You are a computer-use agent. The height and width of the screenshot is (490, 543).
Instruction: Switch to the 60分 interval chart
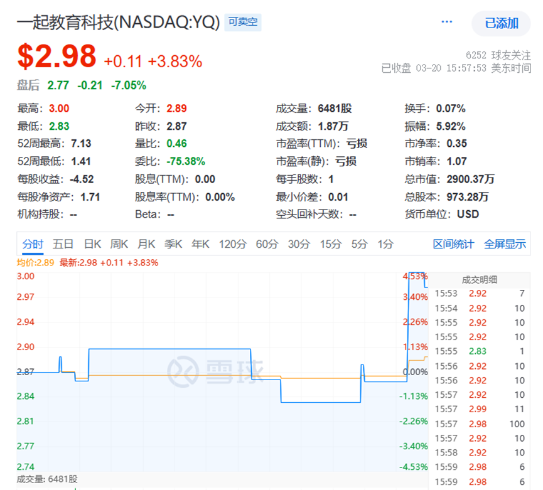coord(267,244)
